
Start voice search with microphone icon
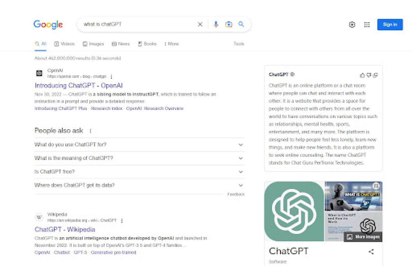tap(216, 24)
